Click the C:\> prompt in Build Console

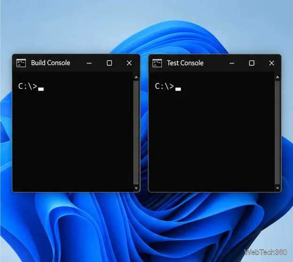[x=28, y=86]
